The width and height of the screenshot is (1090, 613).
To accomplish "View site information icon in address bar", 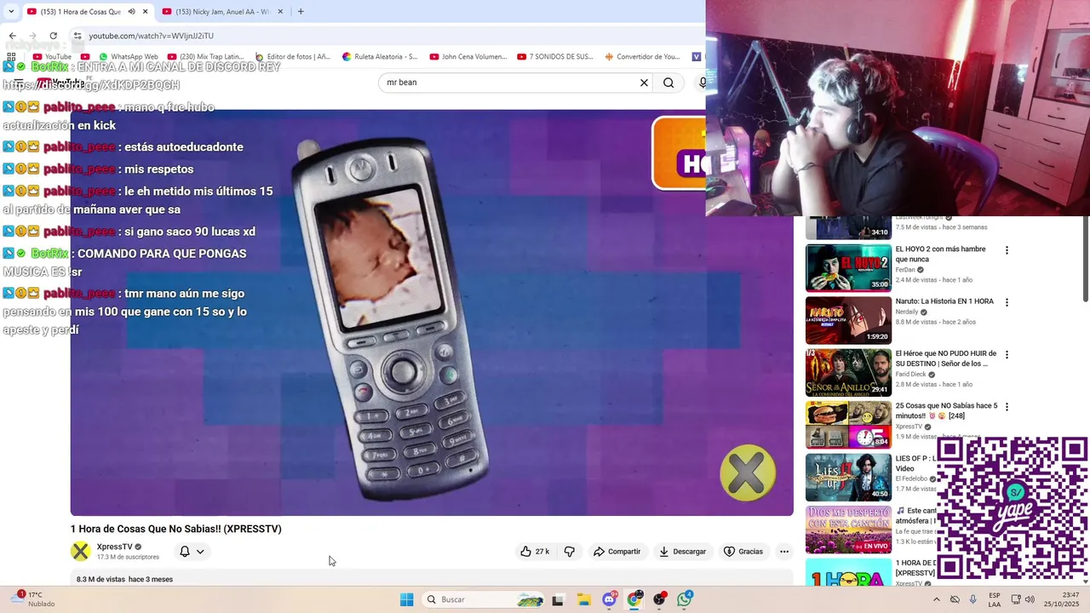I will 77,36.
